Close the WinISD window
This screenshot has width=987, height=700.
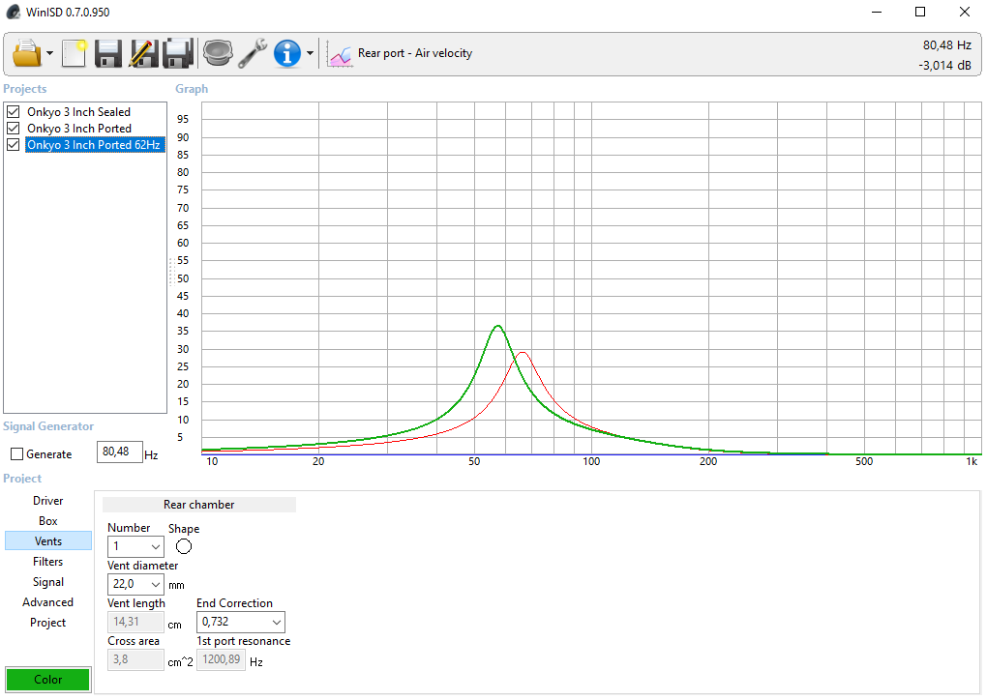coord(965,12)
